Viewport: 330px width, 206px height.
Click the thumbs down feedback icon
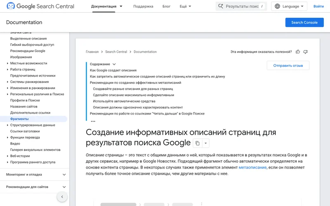[x=305, y=52]
